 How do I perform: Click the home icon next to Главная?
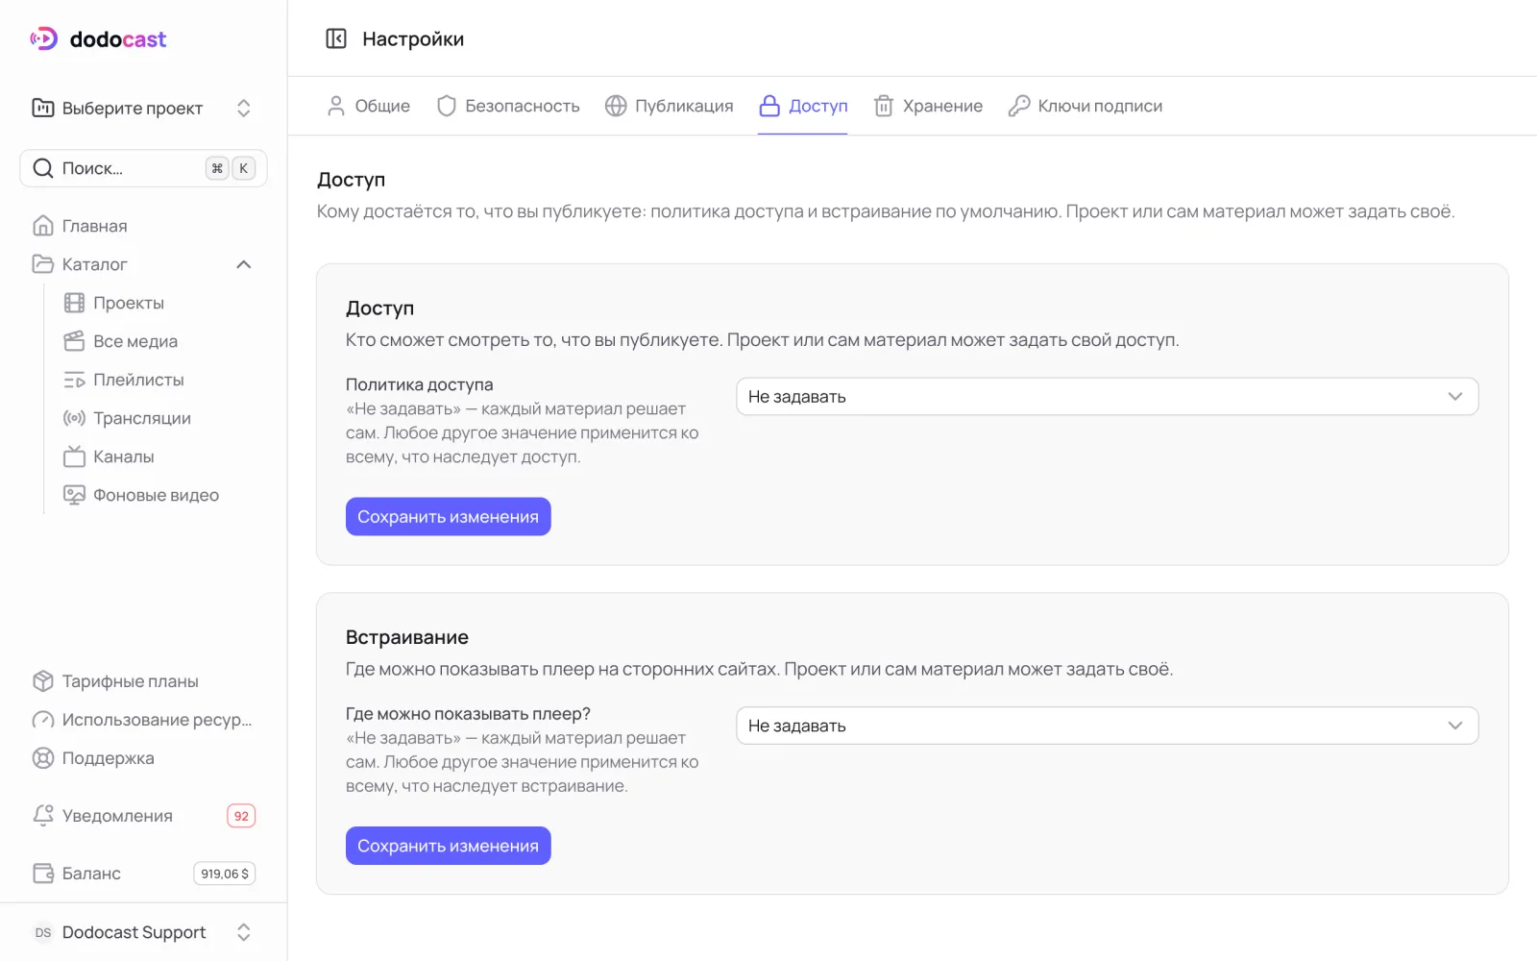(x=43, y=226)
